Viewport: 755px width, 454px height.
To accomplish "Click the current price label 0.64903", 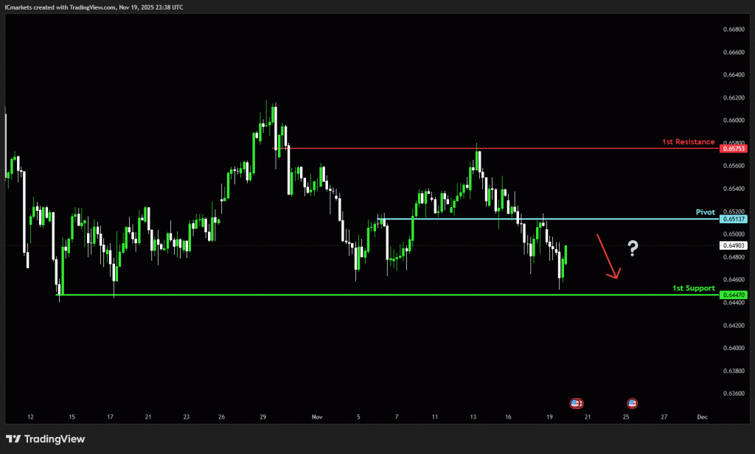I will point(734,245).
